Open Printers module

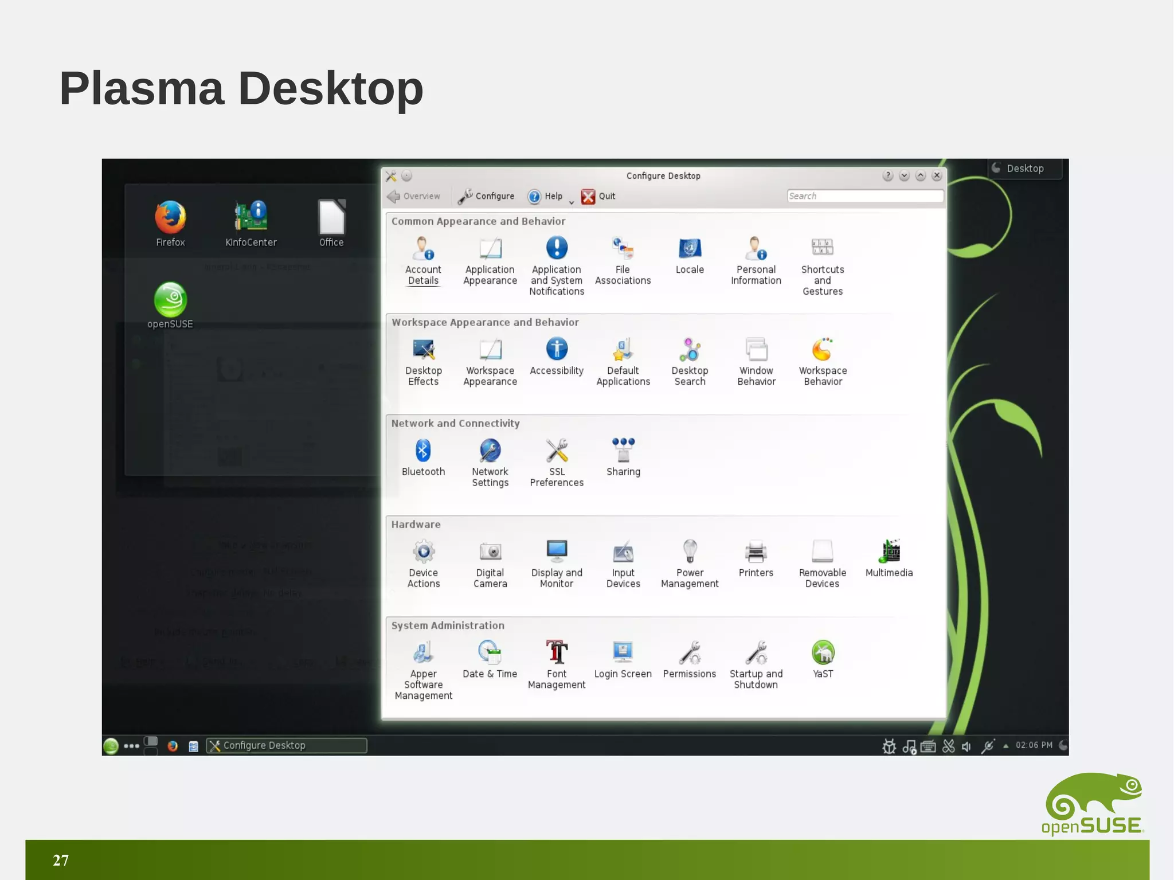coord(756,558)
